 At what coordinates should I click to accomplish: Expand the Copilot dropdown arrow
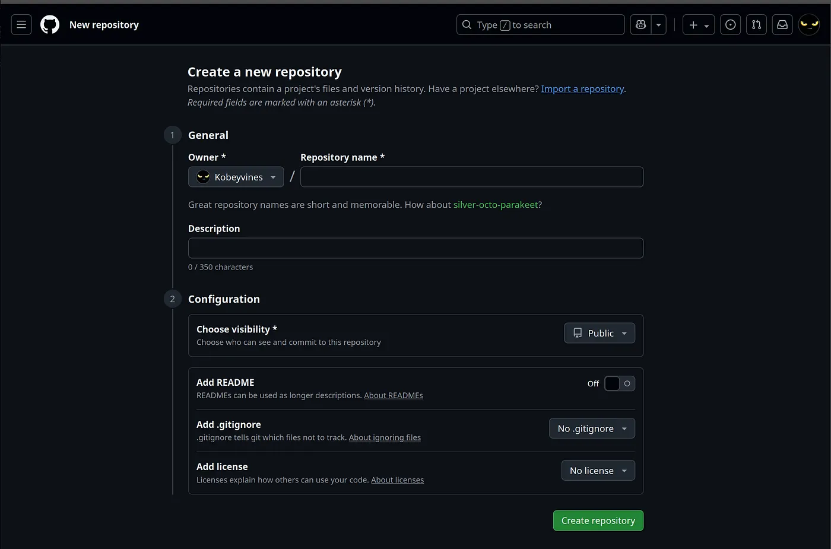pyautogui.click(x=659, y=25)
